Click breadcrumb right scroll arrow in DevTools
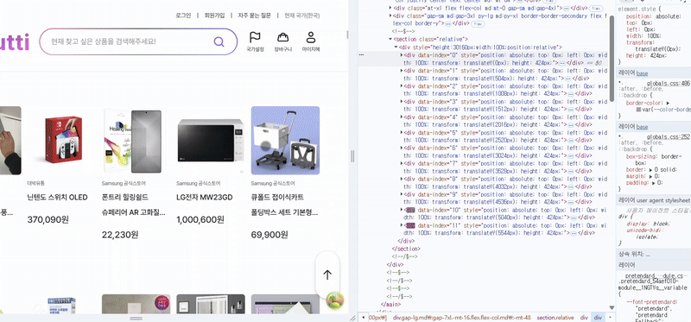 point(611,318)
